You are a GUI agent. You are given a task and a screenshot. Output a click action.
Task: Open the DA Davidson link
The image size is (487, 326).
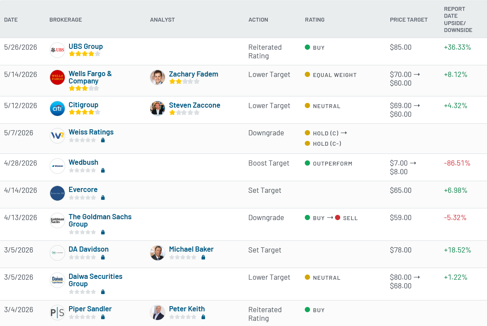89,249
